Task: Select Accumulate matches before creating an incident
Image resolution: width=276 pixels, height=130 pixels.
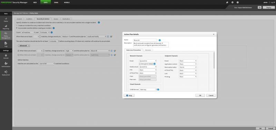Action: tap(17, 28)
